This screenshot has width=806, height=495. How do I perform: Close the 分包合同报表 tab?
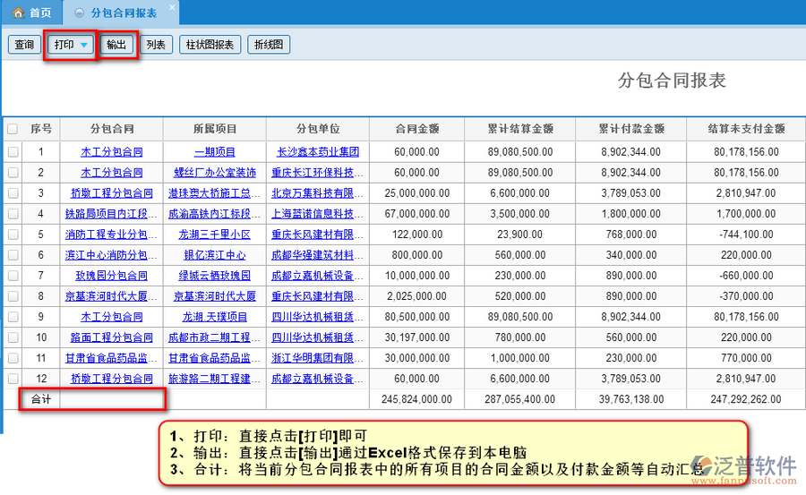[172, 7]
